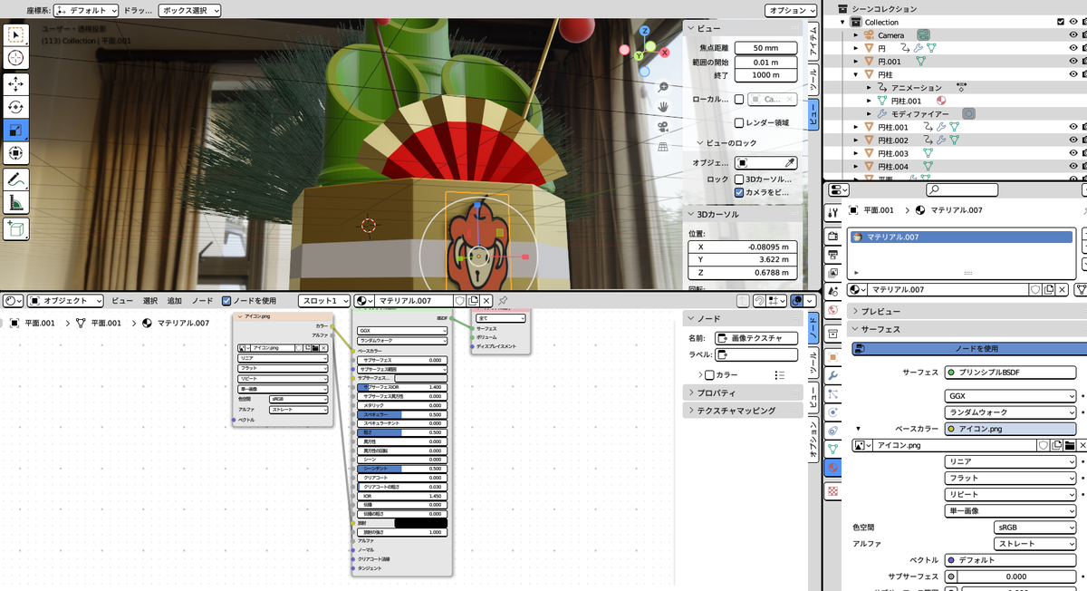Open the Modifier properties wrench tab
Image resolution: width=1087 pixels, height=591 pixels.
pyautogui.click(x=832, y=375)
